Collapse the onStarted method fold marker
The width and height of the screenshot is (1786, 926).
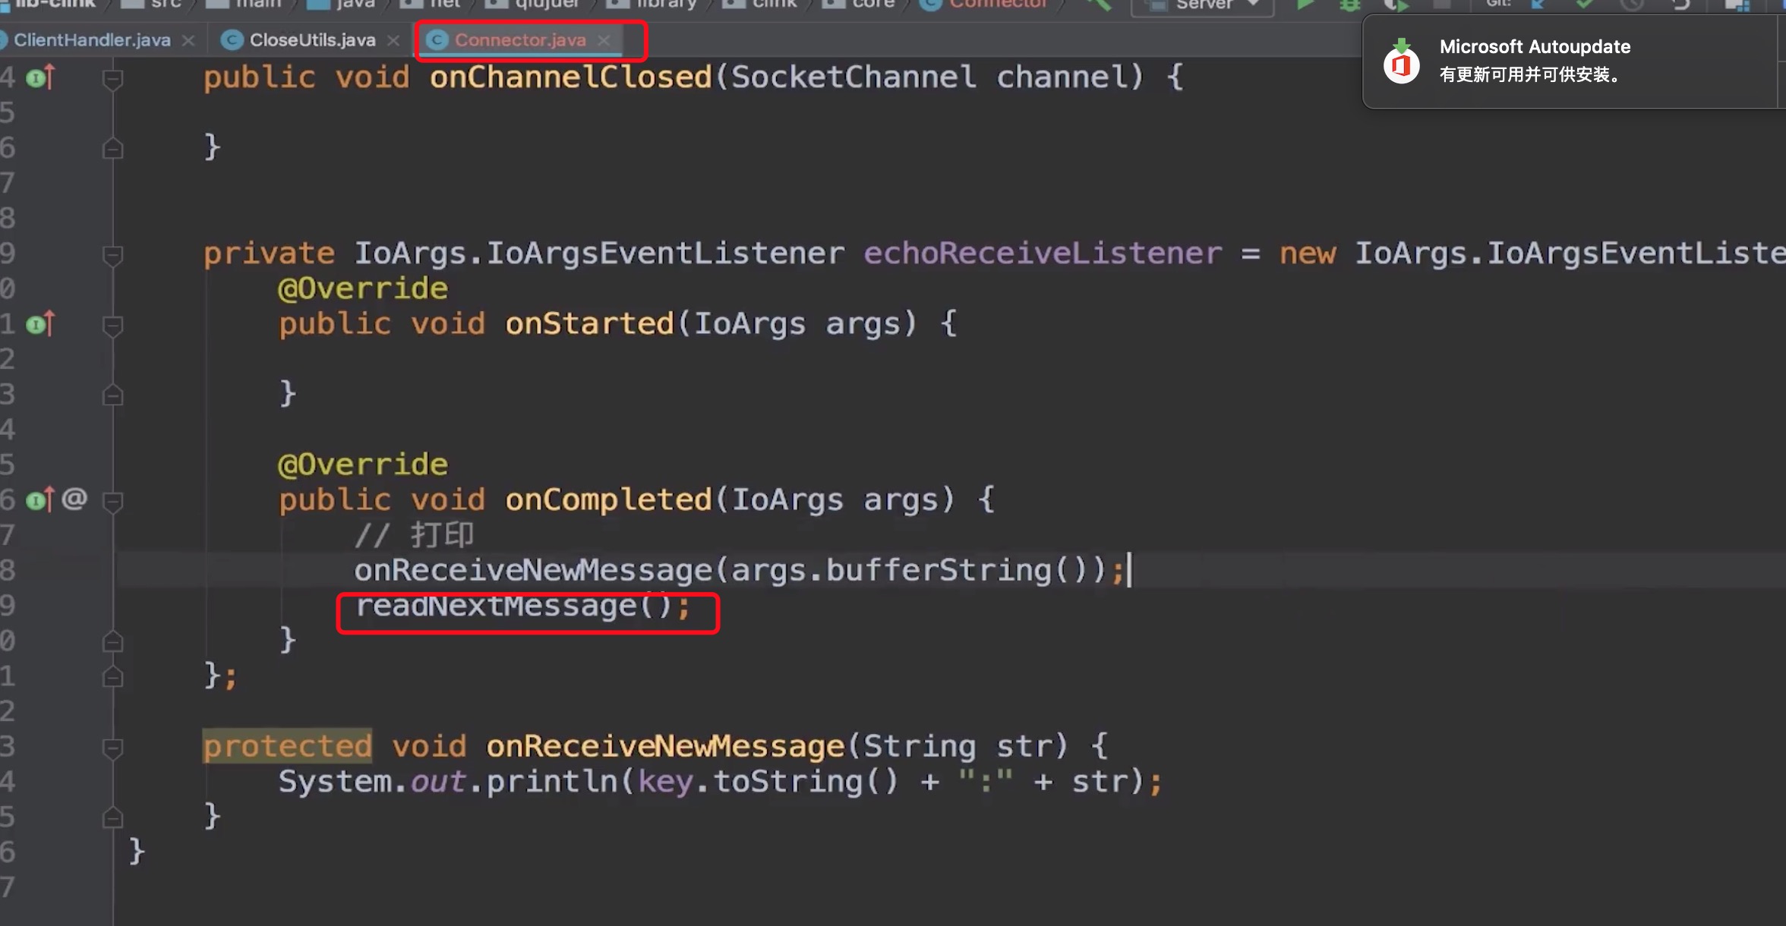[112, 325]
